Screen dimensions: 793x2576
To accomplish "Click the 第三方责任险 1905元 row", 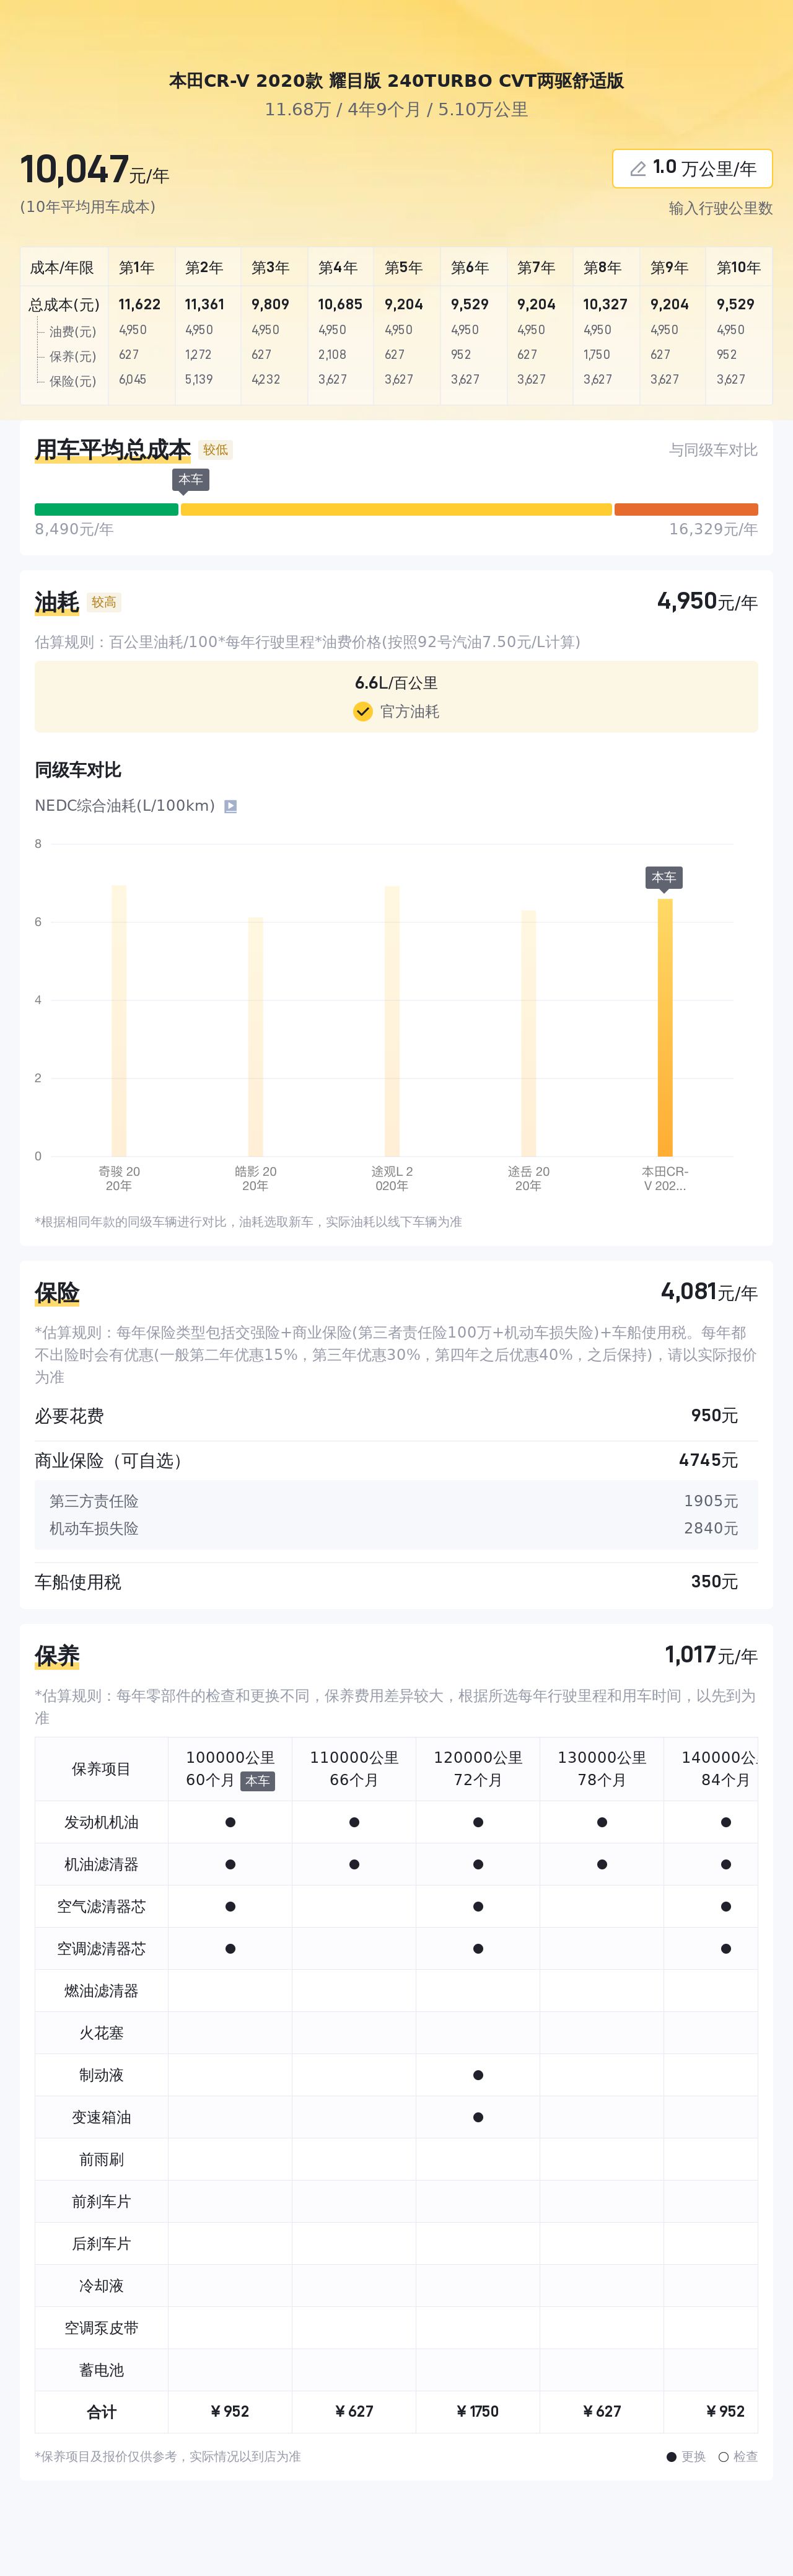I will coord(396,1501).
